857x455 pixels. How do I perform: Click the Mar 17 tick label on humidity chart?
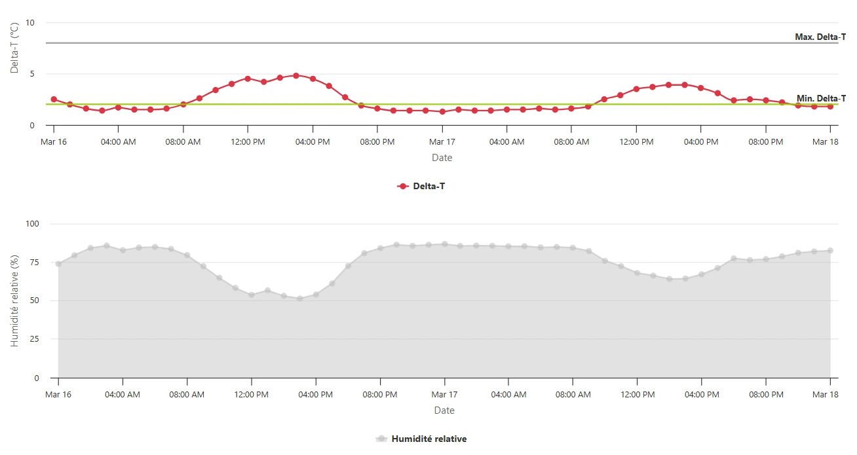(x=444, y=395)
